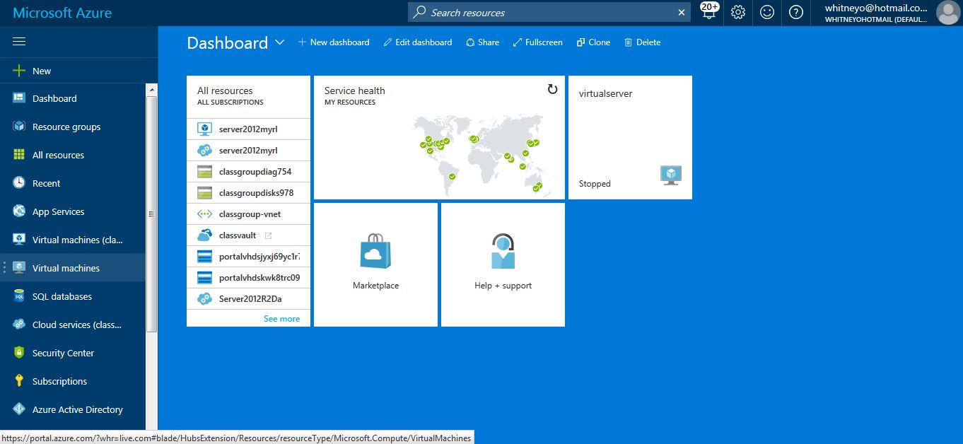This screenshot has height=444, width=963.
Task: Click the user account avatar picture
Action: [x=947, y=12]
